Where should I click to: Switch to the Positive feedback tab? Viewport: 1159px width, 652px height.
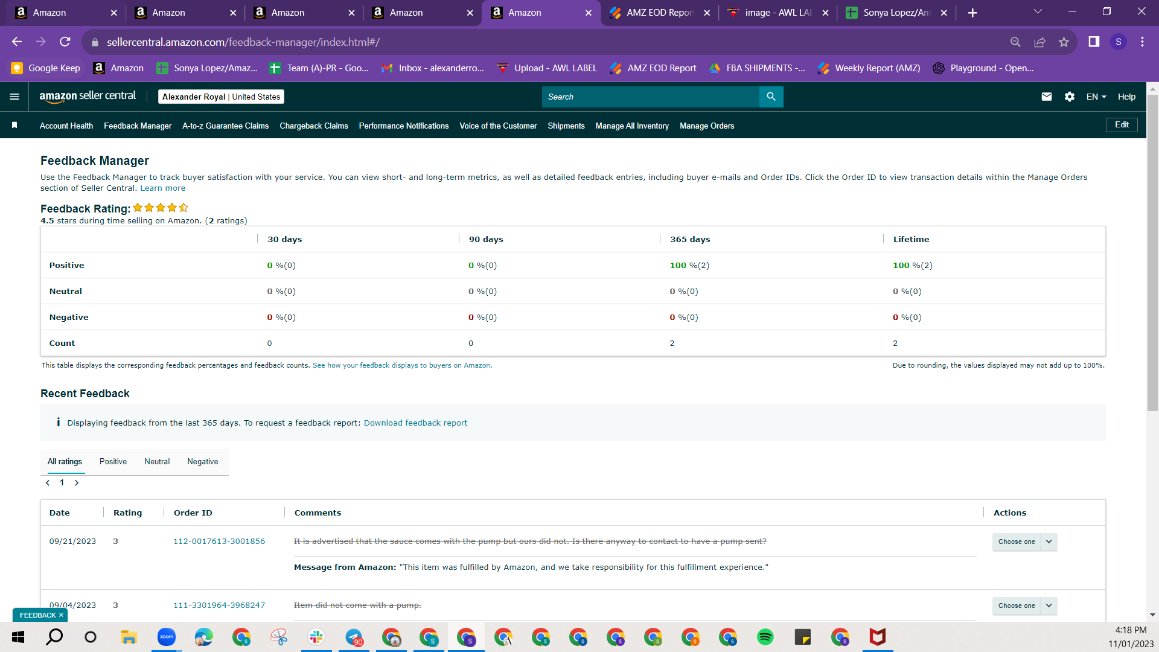[113, 462]
